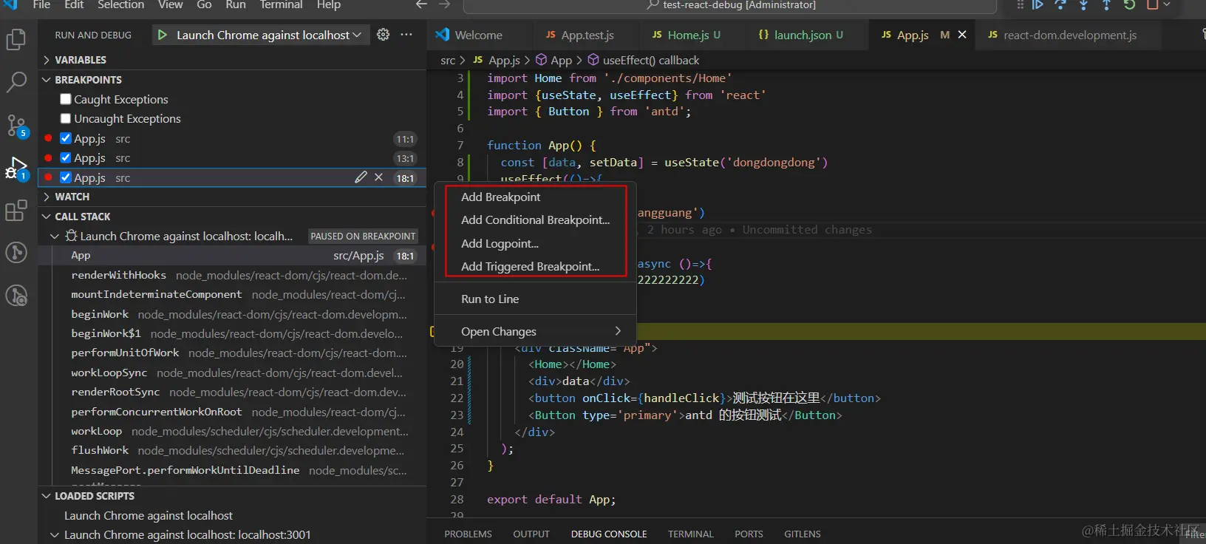Image resolution: width=1206 pixels, height=544 pixels.
Task: Enable Uncaught Exceptions breakpoint checkbox
Action: [66, 118]
